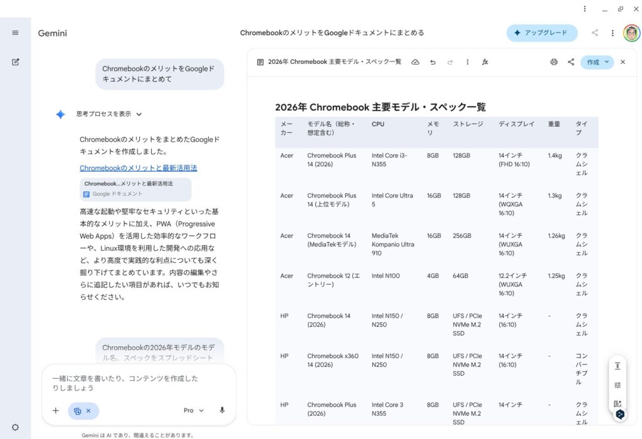Open canvas three-dot more options menu
This screenshot has width=642, height=439.
pyautogui.click(x=467, y=62)
